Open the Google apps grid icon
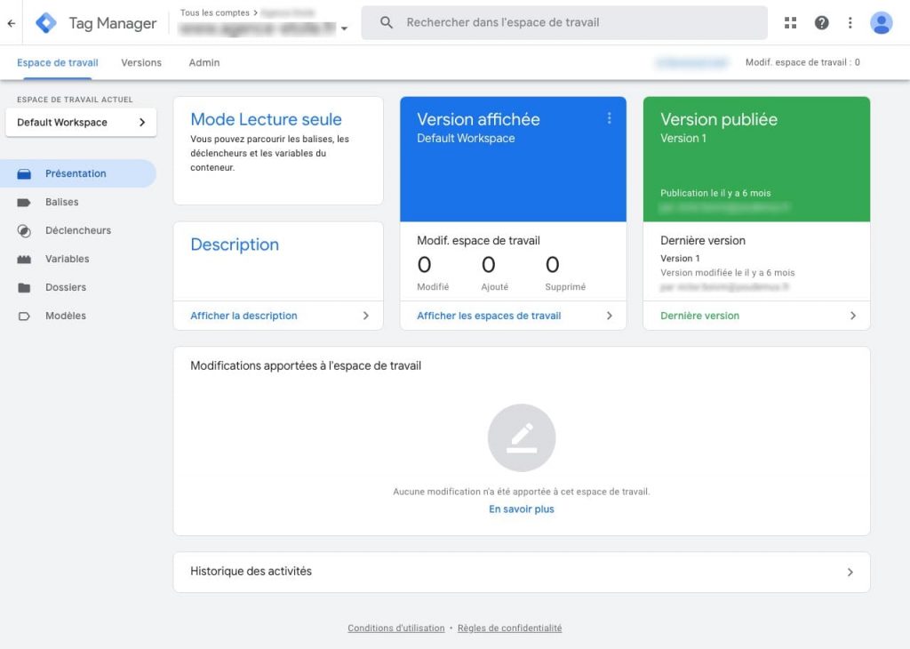The height and width of the screenshot is (649, 910). coord(790,23)
